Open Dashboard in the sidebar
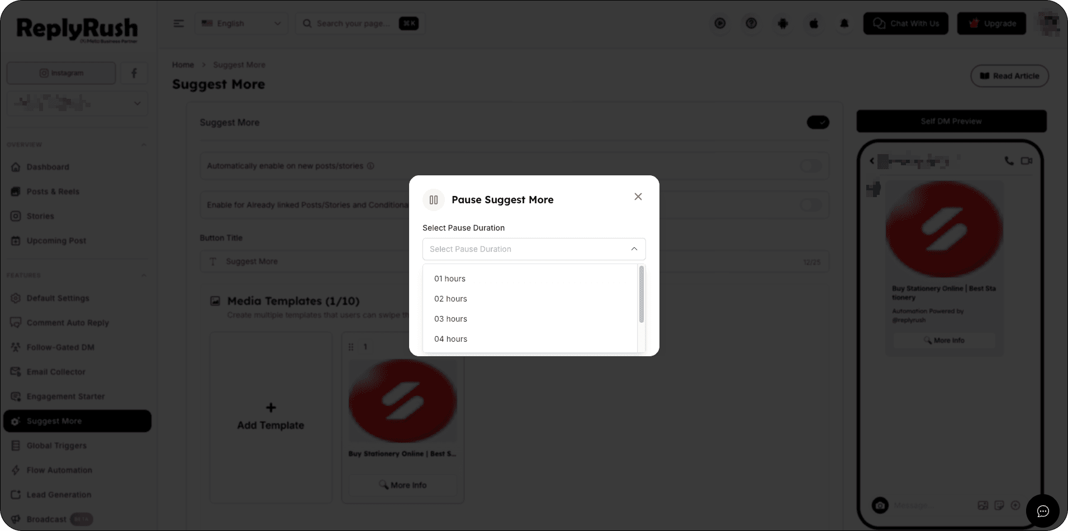 [77, 167]
